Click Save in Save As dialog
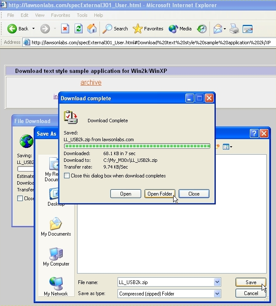 [251, 282]
